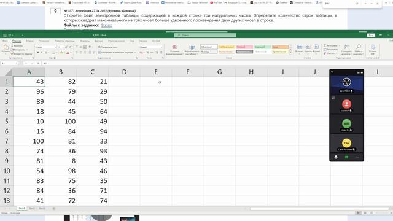Apply the Normal cell style

point(209,47)
